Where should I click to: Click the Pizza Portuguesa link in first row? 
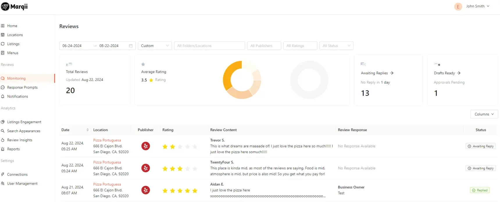click(x=107, y=140)
